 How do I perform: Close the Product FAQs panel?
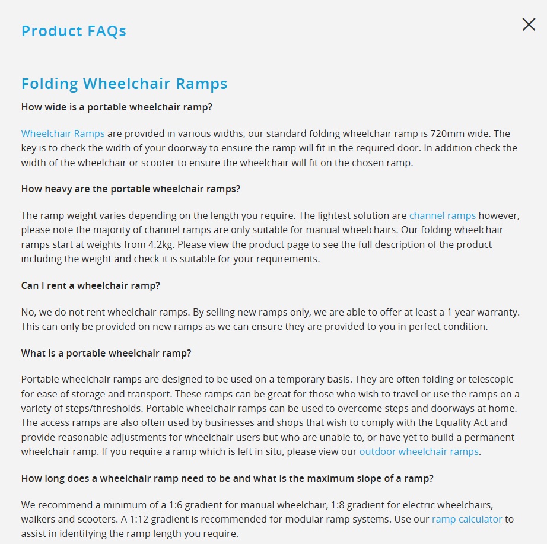point(529,24)
